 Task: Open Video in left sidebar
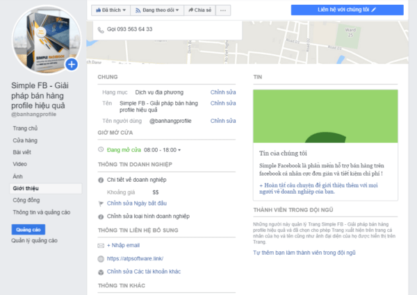tap(19, 164)
